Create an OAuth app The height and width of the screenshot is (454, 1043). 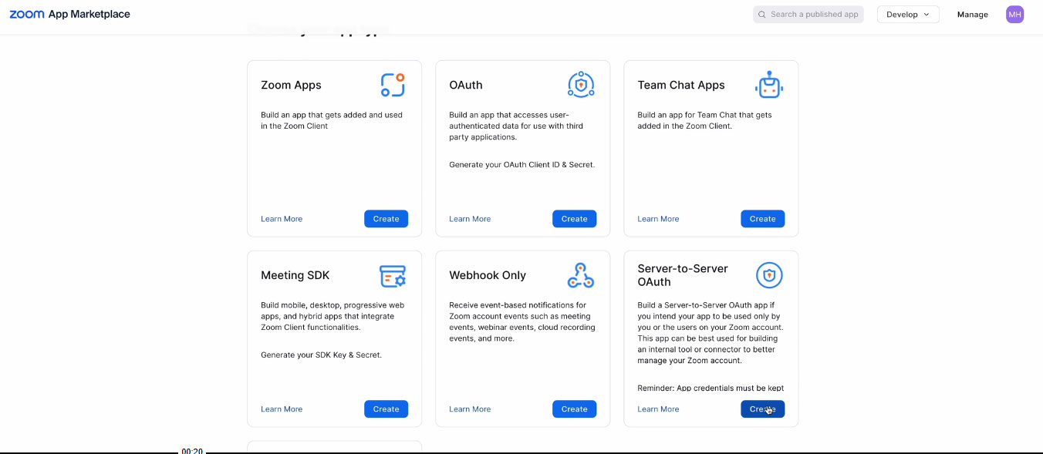(574, 219)
